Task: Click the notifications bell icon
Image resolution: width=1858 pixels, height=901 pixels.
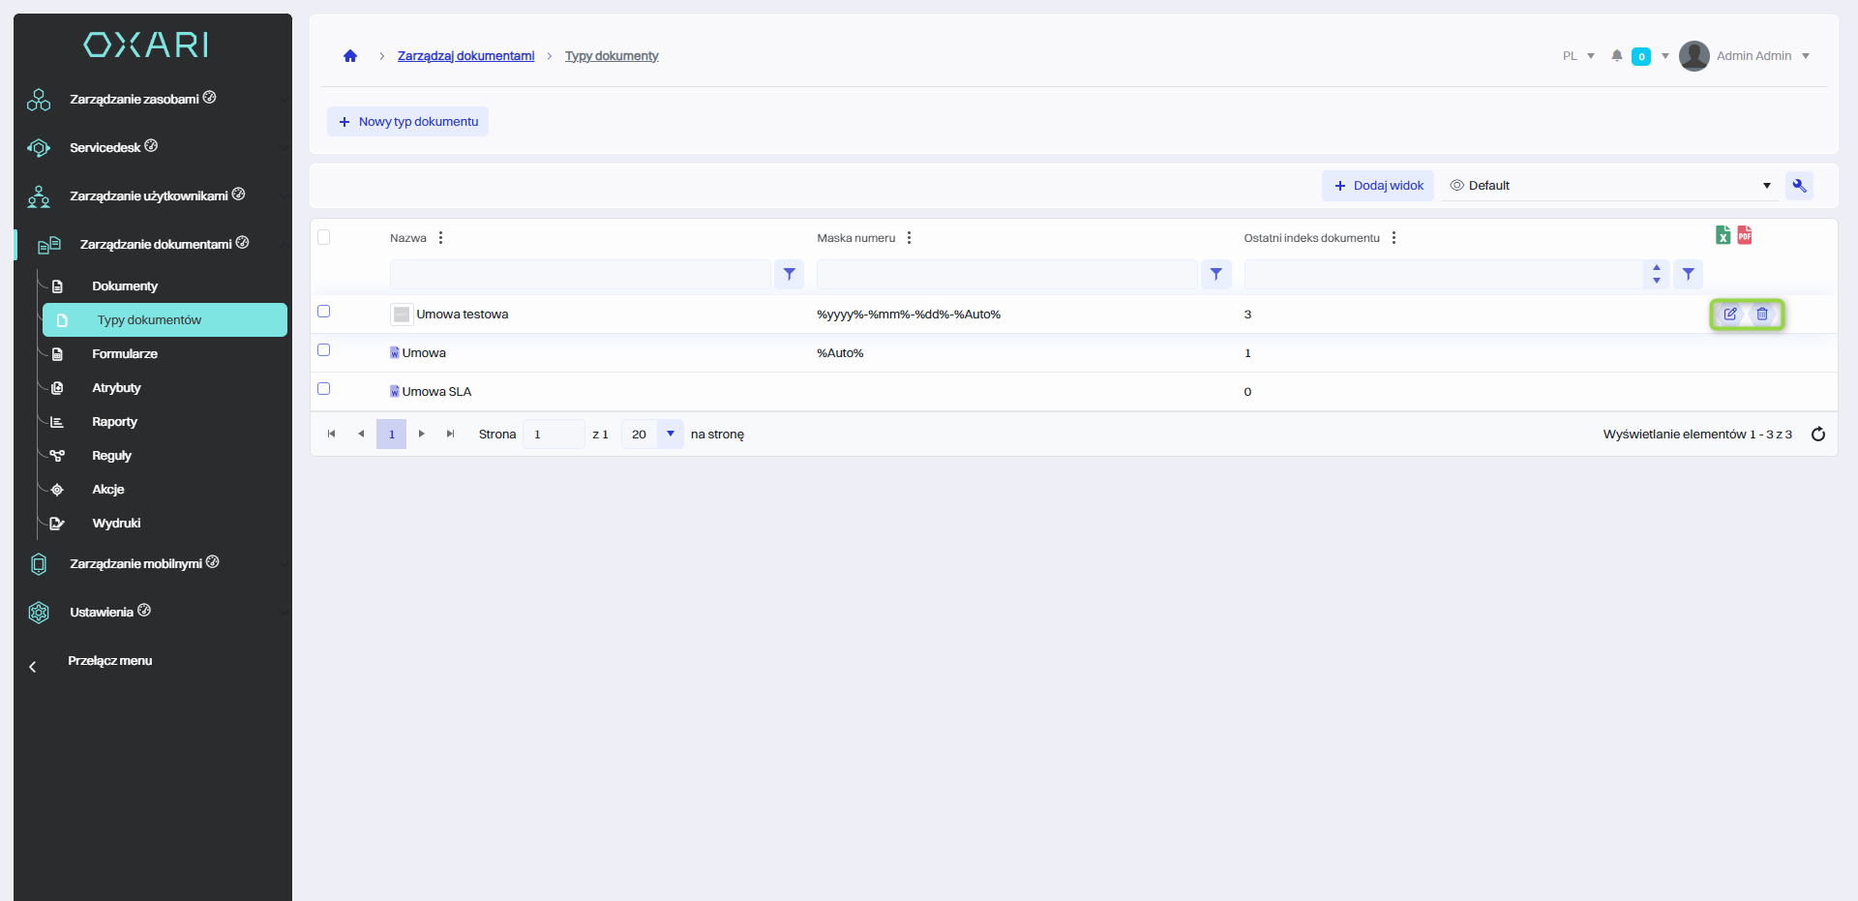Action: [1616, 56]
